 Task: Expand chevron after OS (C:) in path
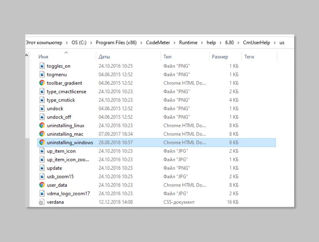point(91,43)
